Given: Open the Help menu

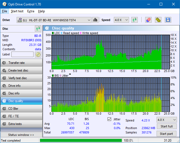Looking at the screenshot, I should click(x=41, y=11).
